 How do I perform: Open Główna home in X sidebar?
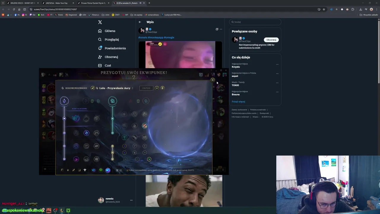[107, 31]
